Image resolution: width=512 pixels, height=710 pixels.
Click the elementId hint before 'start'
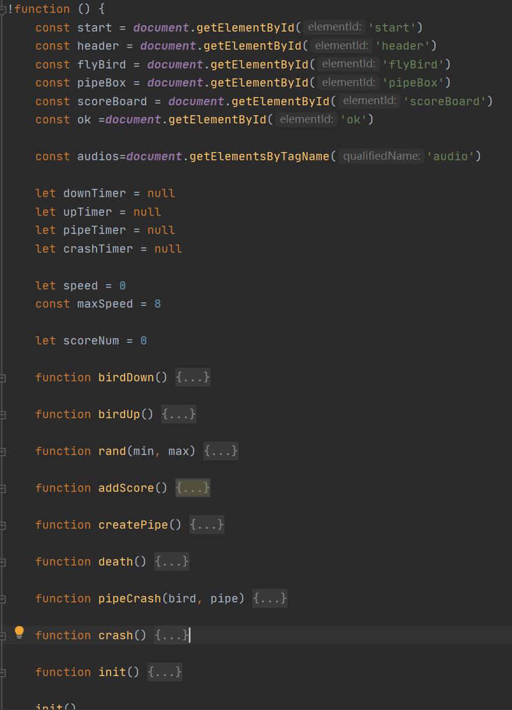[335, 27]
